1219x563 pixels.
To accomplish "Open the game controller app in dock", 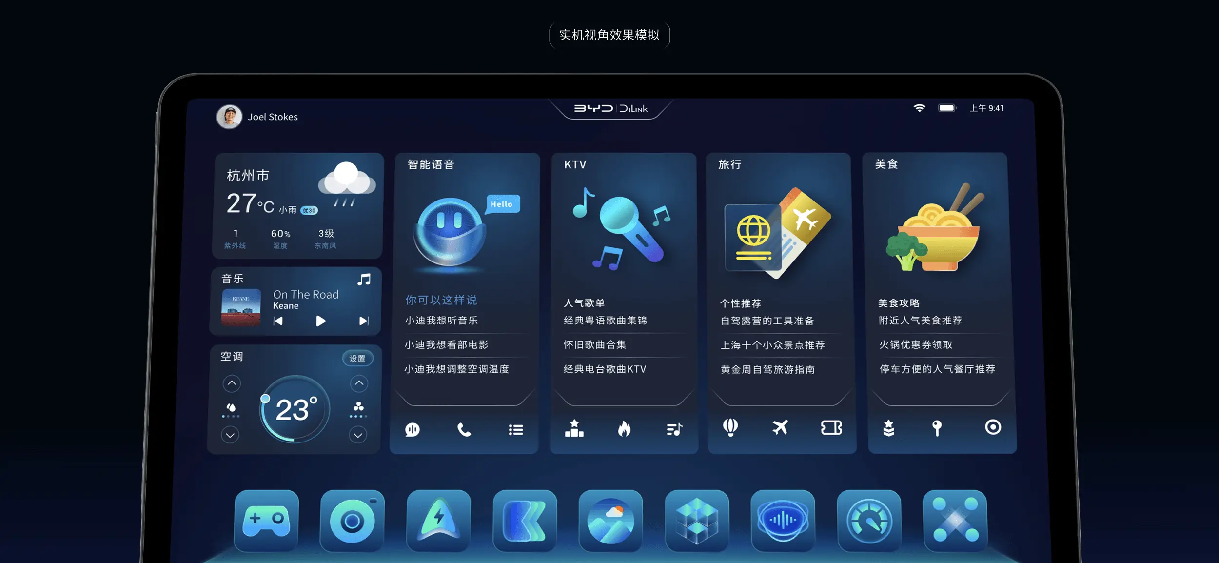I will tap(266, 521).
